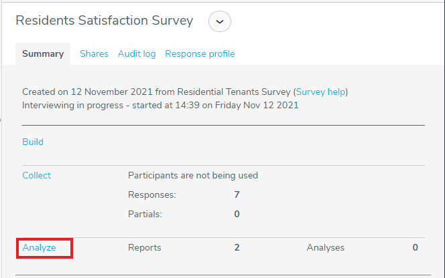Click the 'Participants are not being used' text
The height and width of the screenshot is (278, 445).
(x=193, y=176)
